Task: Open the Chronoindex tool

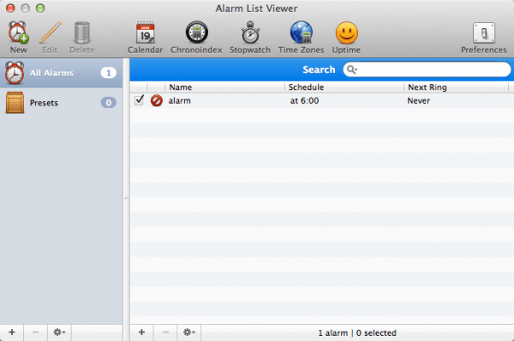Action: coord(196,37)
